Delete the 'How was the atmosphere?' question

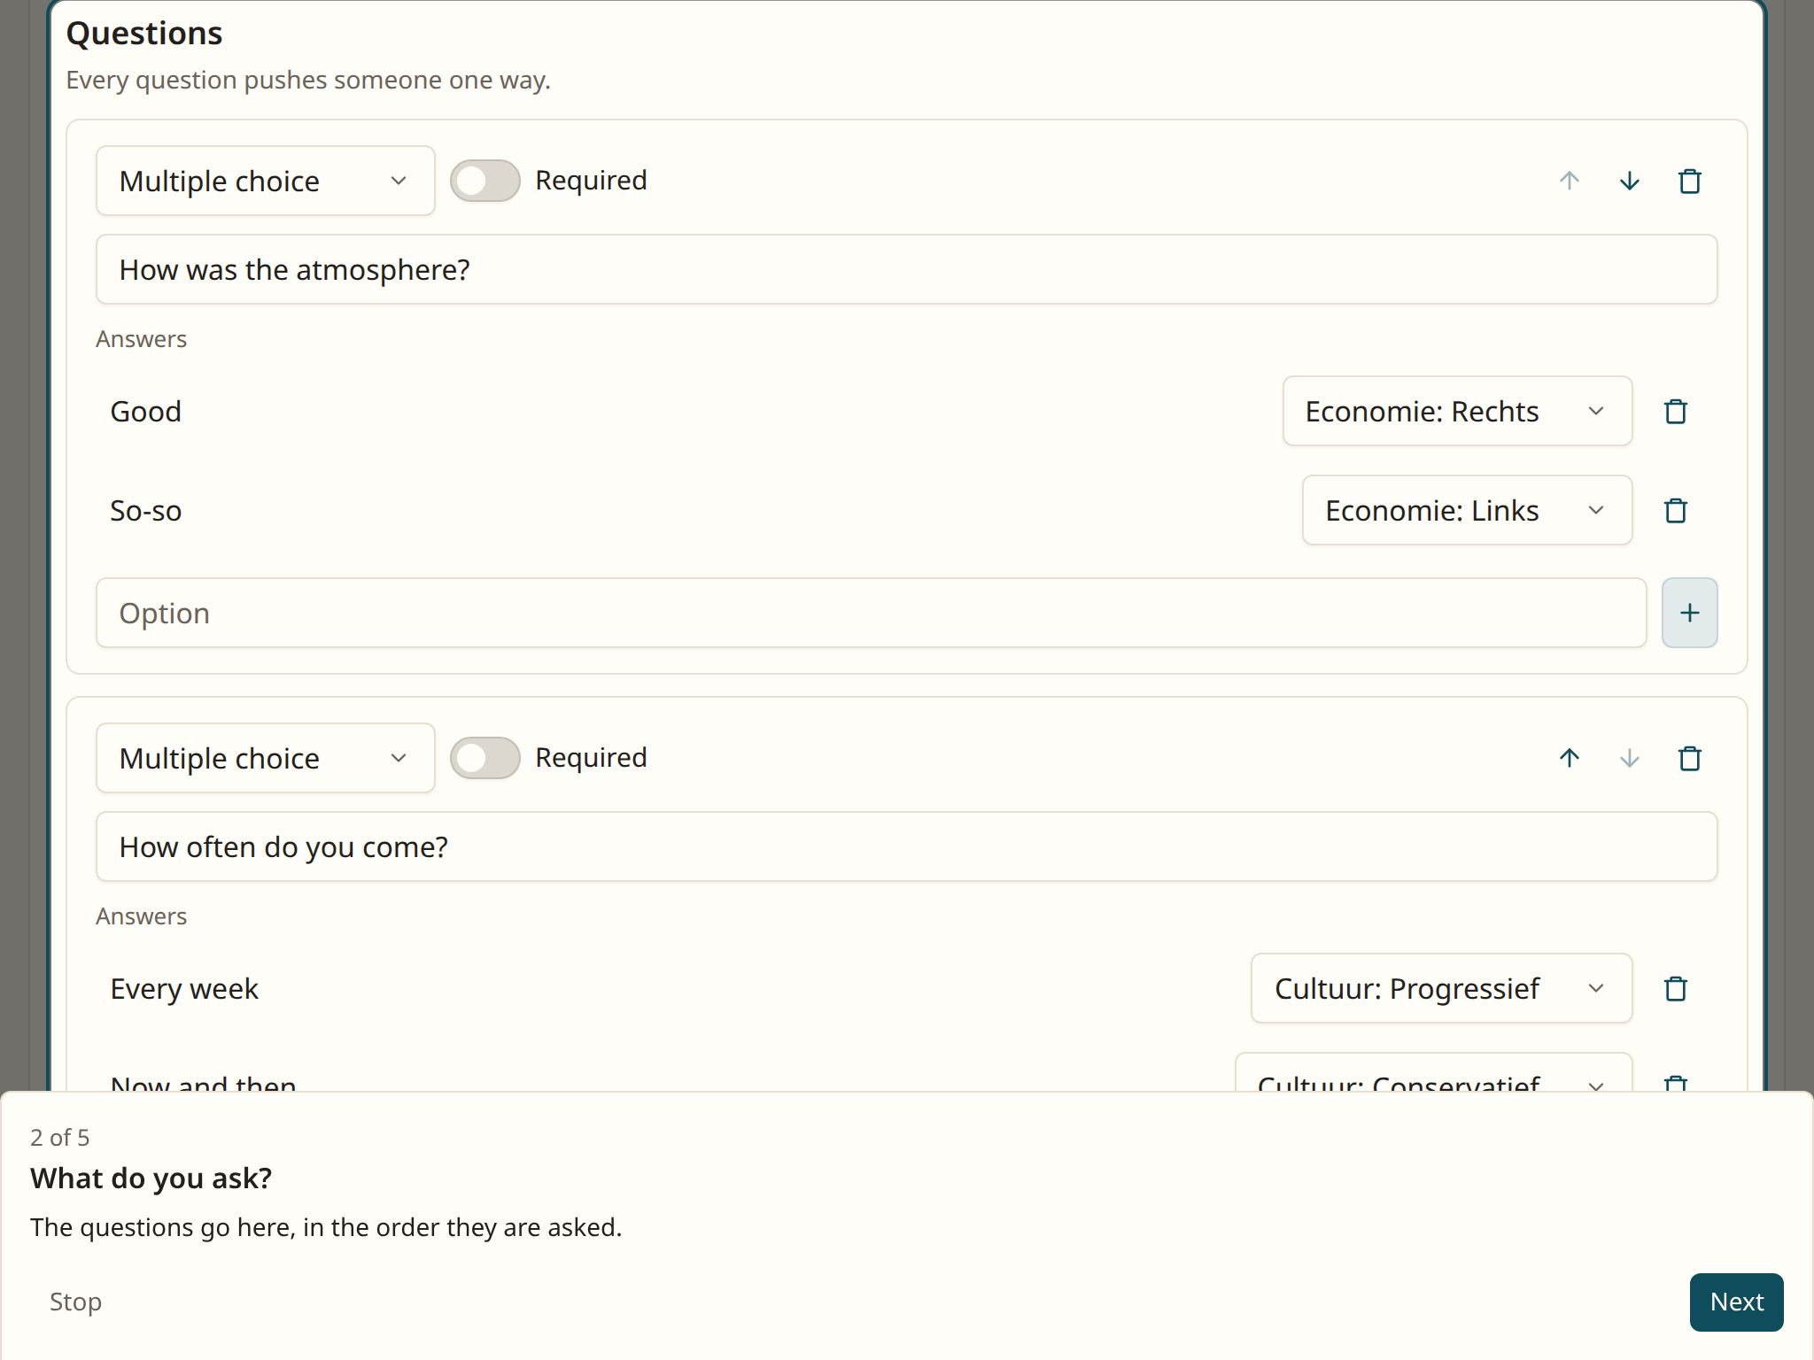1689,181
